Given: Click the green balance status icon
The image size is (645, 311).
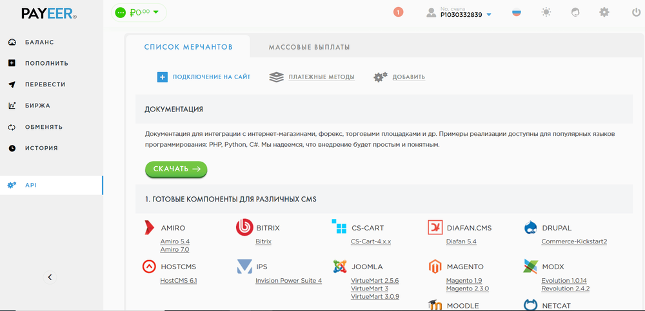Looking at the screenshot, I should coord(120,13).
